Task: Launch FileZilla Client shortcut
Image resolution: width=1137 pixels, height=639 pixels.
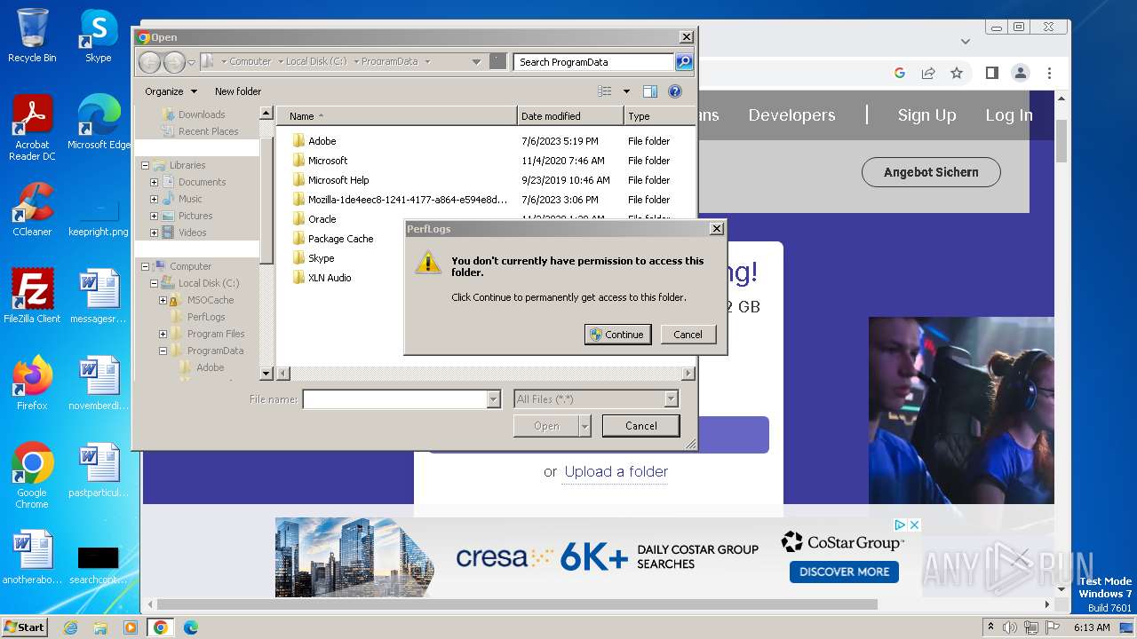Action: (32, 296)
